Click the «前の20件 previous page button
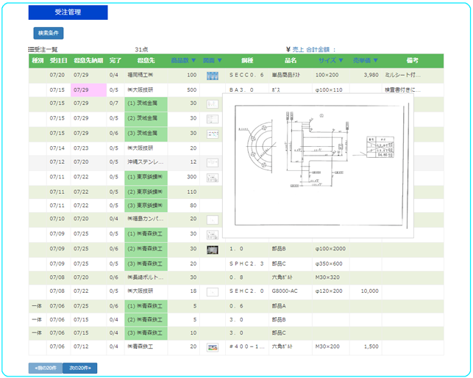Viewport: 473px width, 378px height. (x=46, y=368)
